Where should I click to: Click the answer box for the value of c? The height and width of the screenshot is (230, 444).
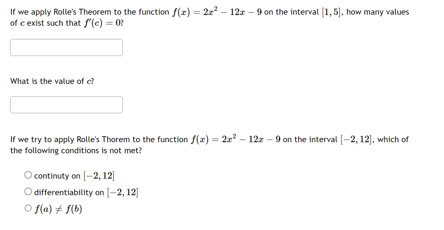66,104
